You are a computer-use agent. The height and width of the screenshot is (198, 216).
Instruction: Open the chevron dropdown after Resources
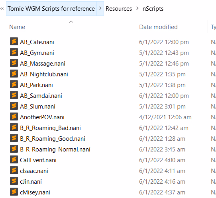(x=137, y=8)
